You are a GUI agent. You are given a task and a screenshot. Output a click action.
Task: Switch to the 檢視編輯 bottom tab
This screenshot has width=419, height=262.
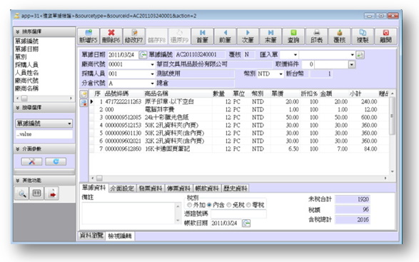[120, 236]
